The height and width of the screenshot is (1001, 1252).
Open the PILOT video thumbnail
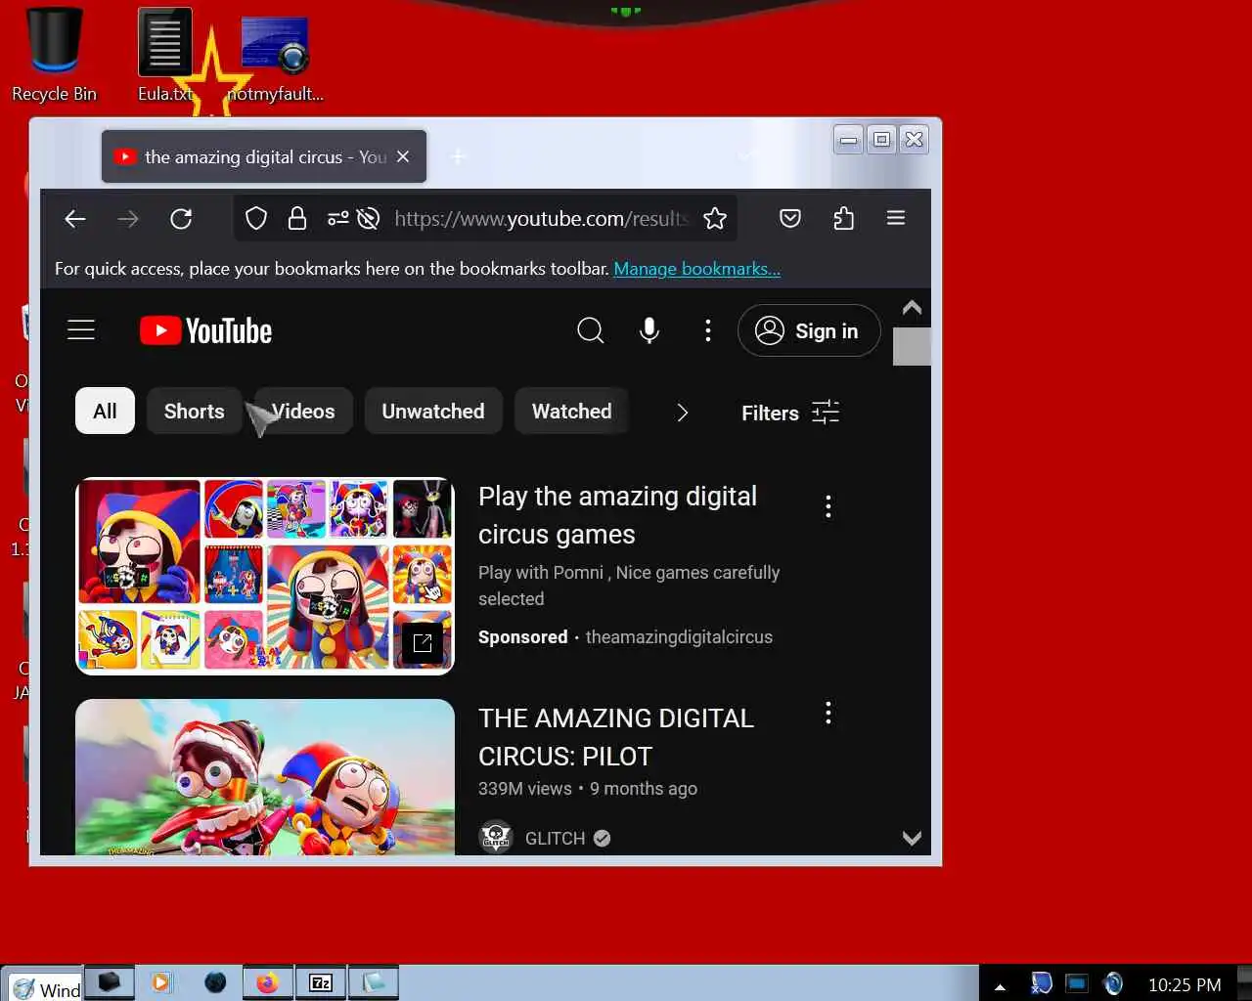(x=265, y=777)
